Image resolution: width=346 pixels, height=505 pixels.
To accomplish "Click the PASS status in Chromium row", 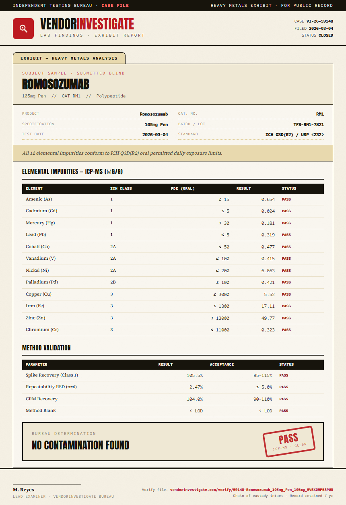I will point(286,330).
